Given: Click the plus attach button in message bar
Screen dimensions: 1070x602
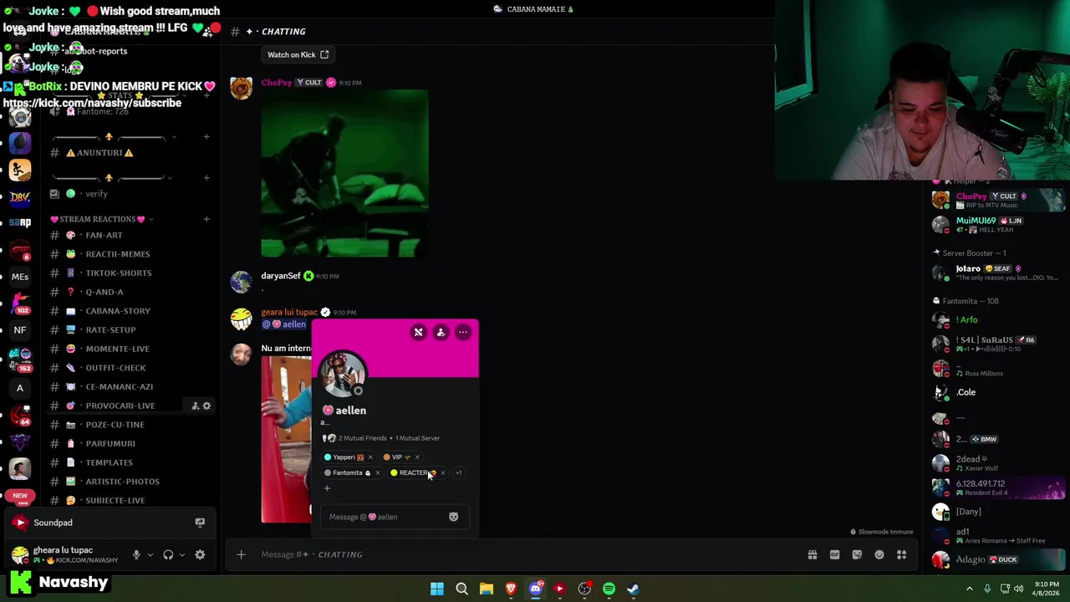Looking at the screenshot, I should click(241, 554).
